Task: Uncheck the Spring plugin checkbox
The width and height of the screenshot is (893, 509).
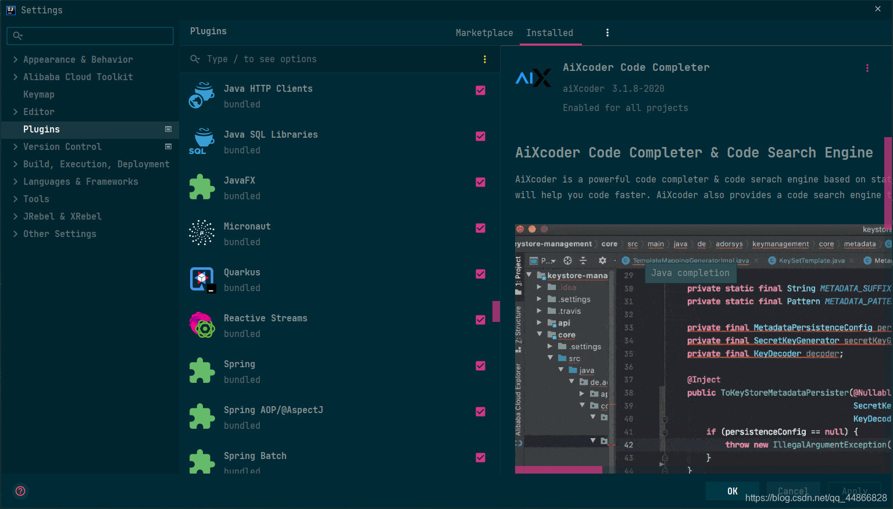Action: [x=480, y=365]
